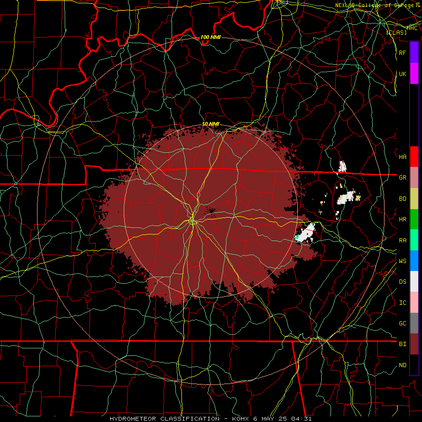Click the "GR" legend label text
Screen dimensions: 422x422
click(402, 178)
